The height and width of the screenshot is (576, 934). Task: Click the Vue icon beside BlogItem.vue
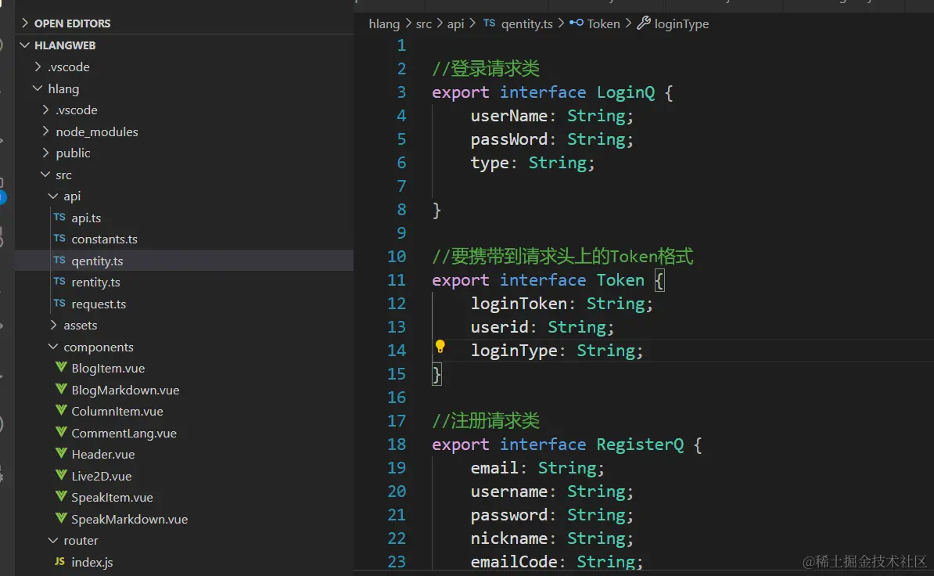pyautogui.click(x=61, y=367)
